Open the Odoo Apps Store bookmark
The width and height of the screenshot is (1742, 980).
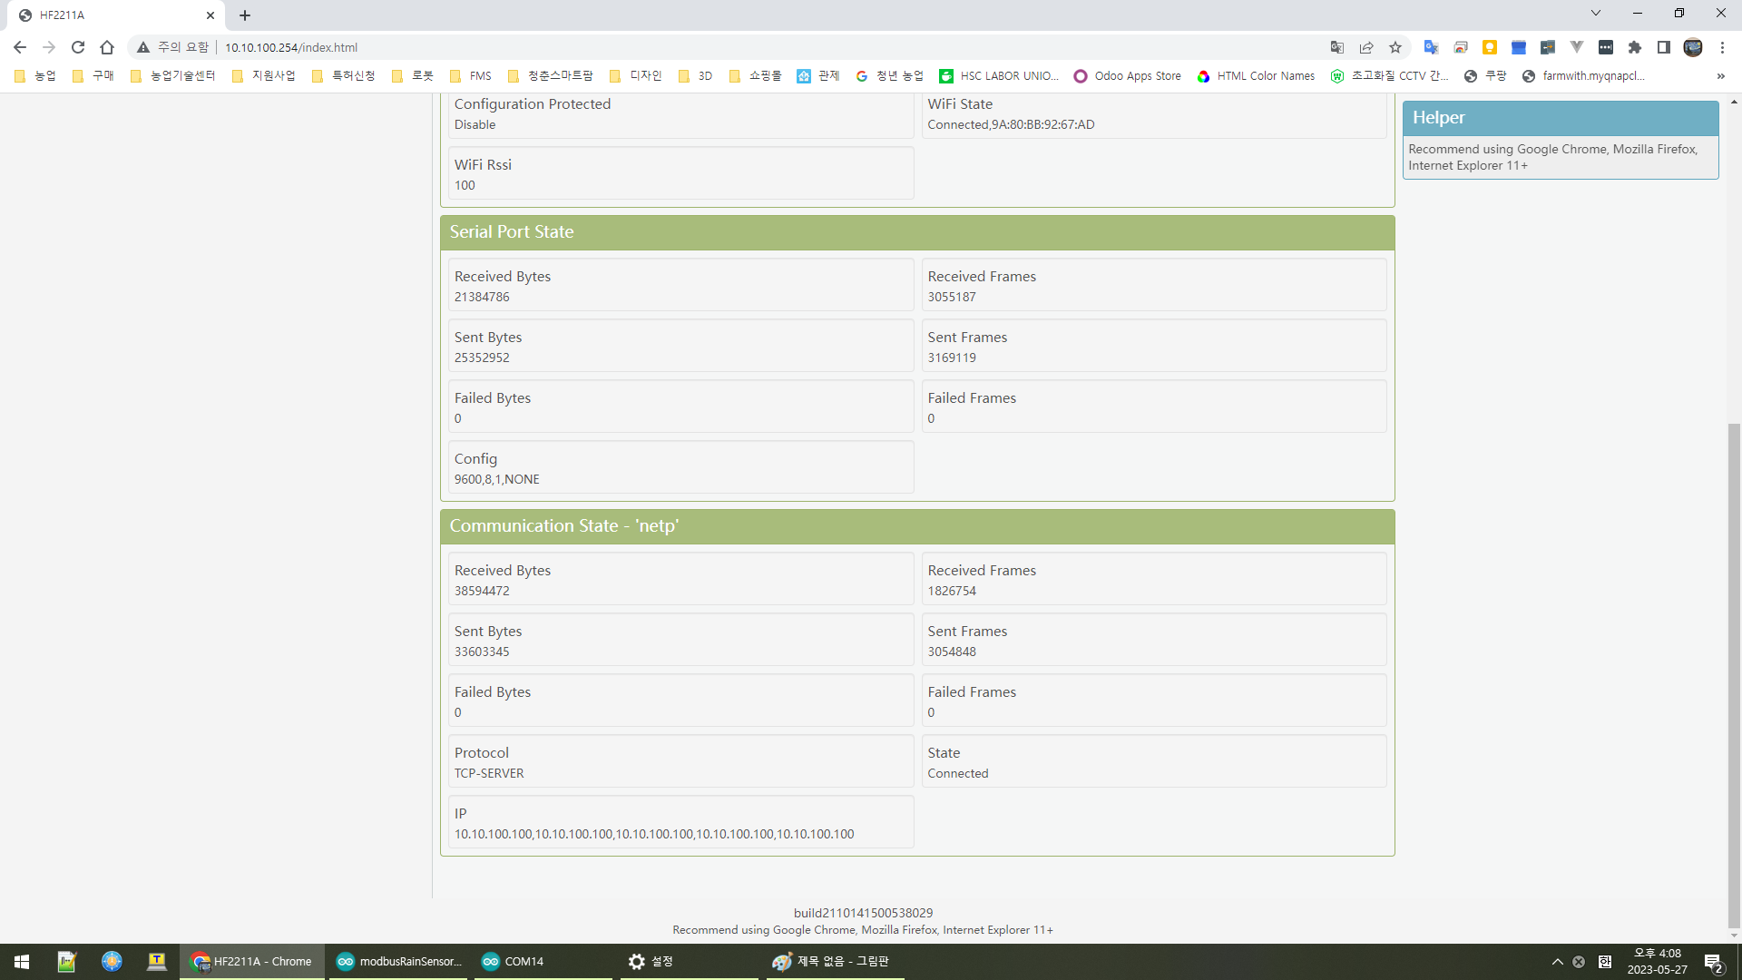coord(1128,76)
